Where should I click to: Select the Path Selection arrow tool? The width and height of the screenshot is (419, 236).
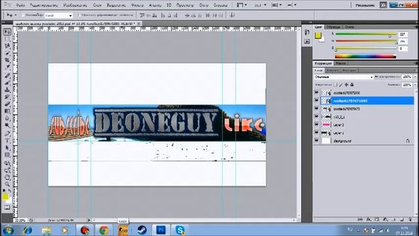click(7, 147)
